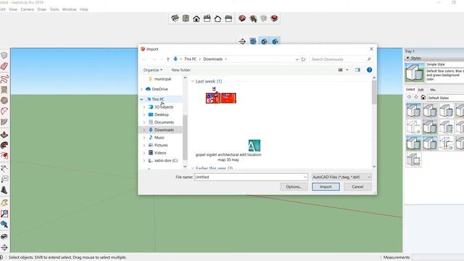Select the Paint Bucket tool
The width and height of the screenshot is (464, 261).
(x=4, y=203)
